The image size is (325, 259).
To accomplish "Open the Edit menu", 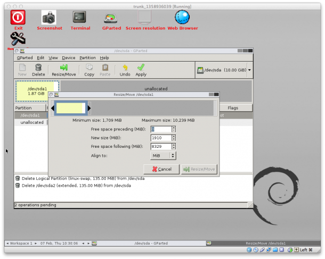I will 40,58.
